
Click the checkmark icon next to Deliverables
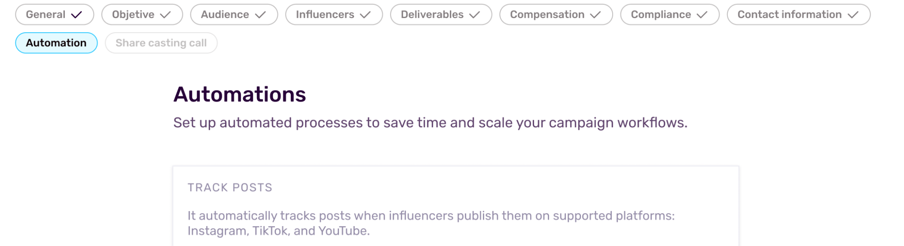point(475,15)
